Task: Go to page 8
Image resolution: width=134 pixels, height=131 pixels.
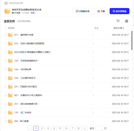Action: click(x=79, y=128)
